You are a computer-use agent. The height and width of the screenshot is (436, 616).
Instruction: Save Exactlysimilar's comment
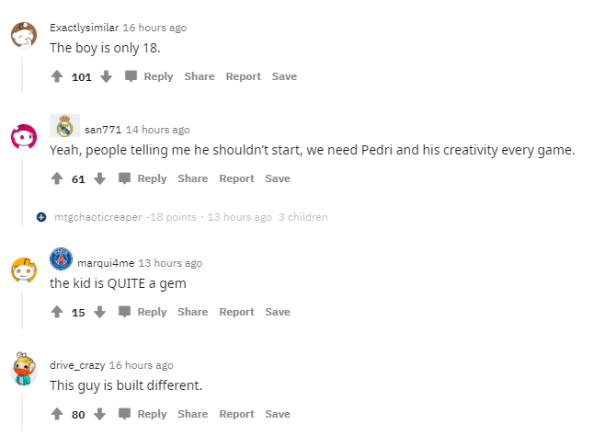pos(284,76)
